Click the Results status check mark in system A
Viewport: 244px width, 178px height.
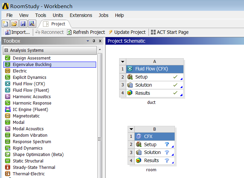(175, 93)
